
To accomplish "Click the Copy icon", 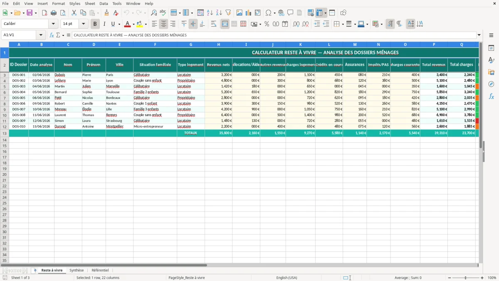I will (x=83, y=13).
